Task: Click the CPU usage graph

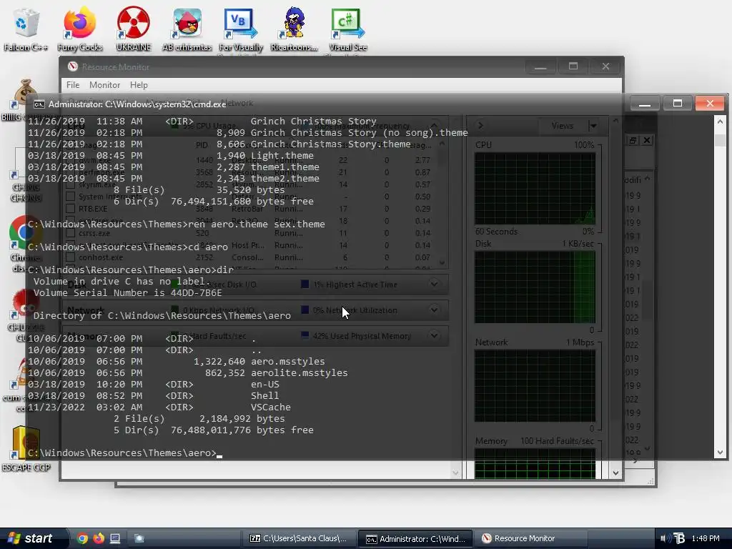Action: click(535, 188)
